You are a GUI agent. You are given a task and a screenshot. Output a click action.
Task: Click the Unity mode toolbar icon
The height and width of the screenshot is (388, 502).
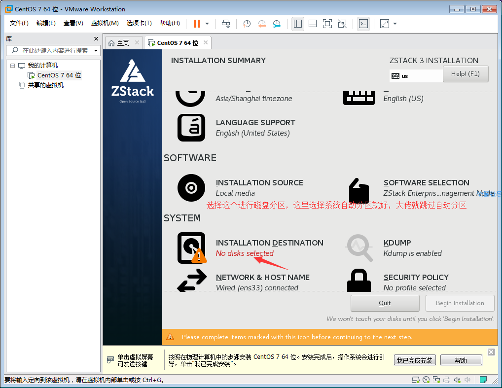[342, 24]
